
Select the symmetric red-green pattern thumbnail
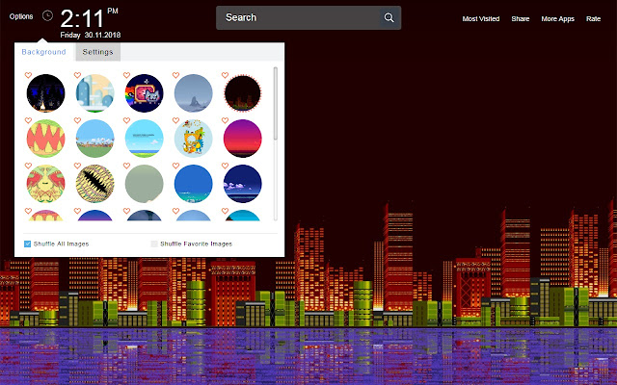(x=45, y=184)
